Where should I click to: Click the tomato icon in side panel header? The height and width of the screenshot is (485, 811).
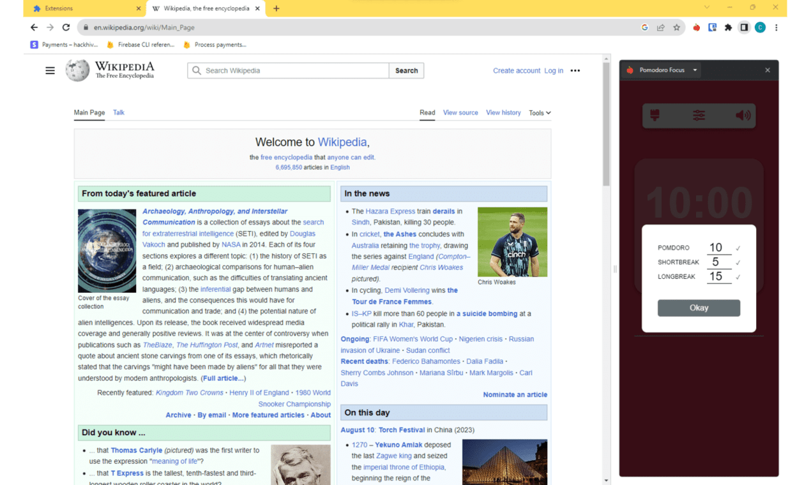click(630, 70)
